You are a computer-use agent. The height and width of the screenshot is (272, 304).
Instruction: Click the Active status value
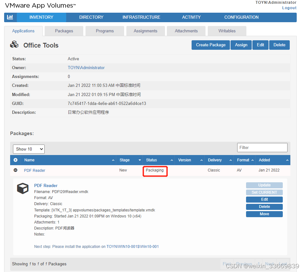pyautogui.click(x=73, y=59)
